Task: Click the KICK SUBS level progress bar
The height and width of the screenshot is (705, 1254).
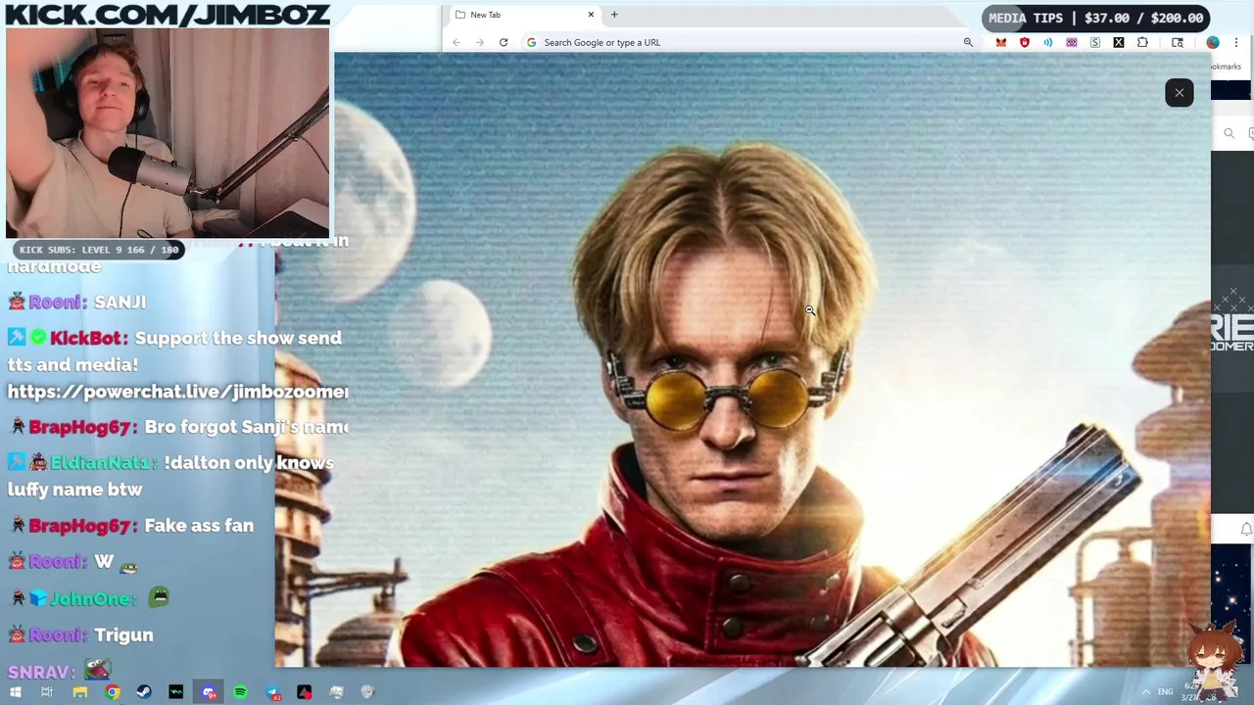Action: 99,250
